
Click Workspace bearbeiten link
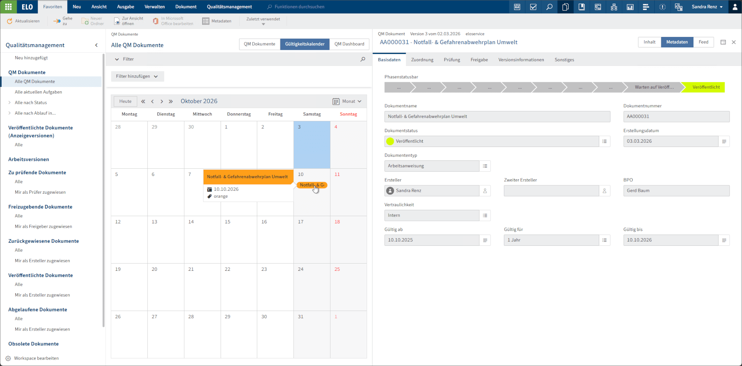tap(36, 358)
